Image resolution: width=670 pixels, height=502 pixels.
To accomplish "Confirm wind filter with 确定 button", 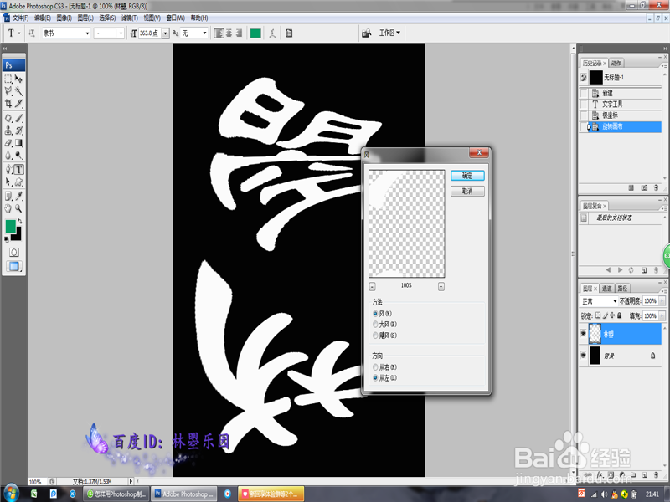I will [x=467, y=176].
